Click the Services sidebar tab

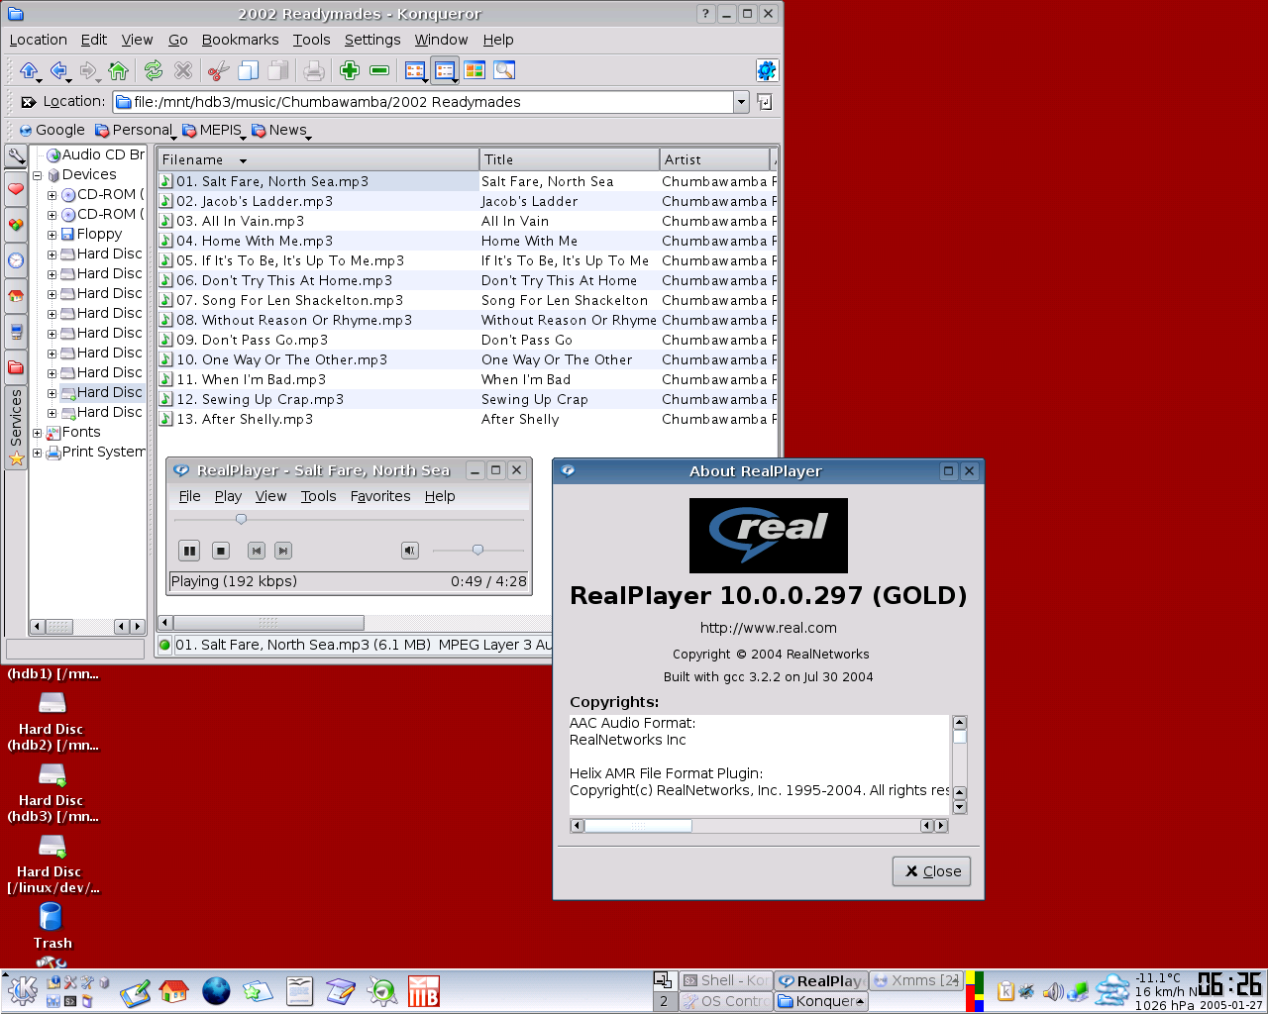tap(16, 428)
